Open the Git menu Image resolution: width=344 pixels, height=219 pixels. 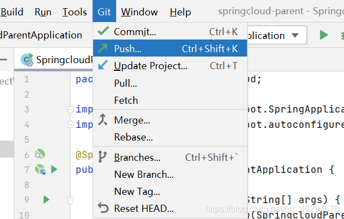coord(104,11)
